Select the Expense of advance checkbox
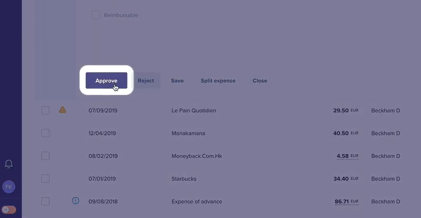The height and width of the screenshot is (218, 421). [46, 201]
